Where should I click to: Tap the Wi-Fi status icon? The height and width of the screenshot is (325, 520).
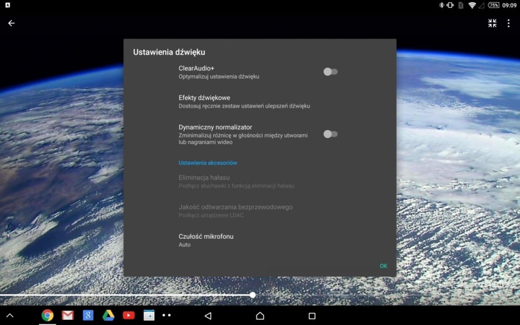point(472,5)
